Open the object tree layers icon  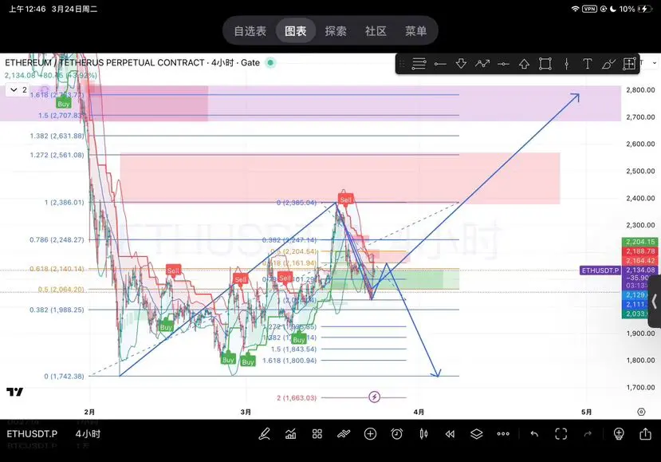click(476, 434)
